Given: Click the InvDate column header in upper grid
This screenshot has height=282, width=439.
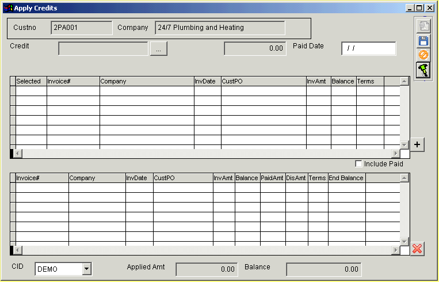Looking at the screenshot, I should [207, 81].
